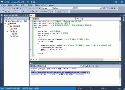The width and height of the screenshot is (125, 90).
Task: Open the File (F) menu
Action: (x=3, y=5)
